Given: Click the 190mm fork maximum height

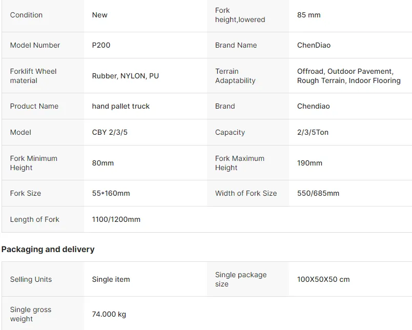Looking at the screenshot, I should click(x=310, y=163).
